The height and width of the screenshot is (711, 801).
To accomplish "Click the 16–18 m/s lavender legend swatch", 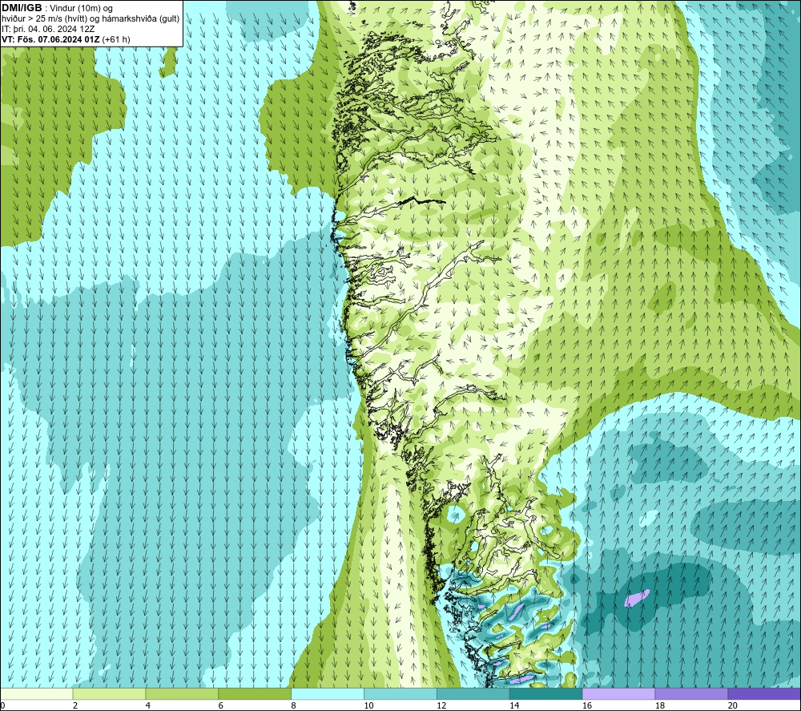I will click(618, 693).
